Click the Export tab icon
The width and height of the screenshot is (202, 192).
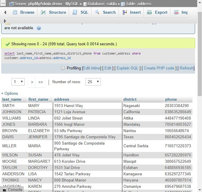coord(149,12)
